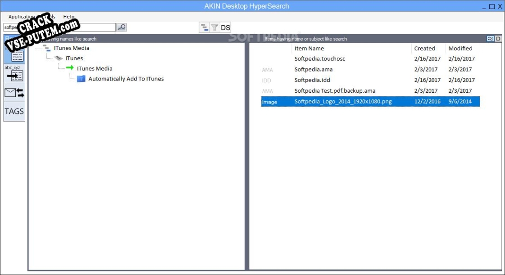Screen dimensions: 505x275
Task: Open the Application menu
Action: point(22,17)
